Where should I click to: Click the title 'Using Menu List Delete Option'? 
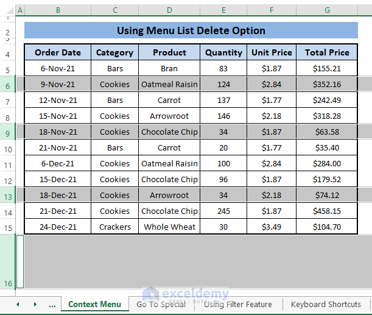[191, 30]
